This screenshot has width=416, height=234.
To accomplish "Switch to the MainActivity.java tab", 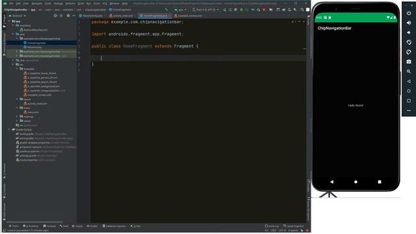I will click(91, 16).
